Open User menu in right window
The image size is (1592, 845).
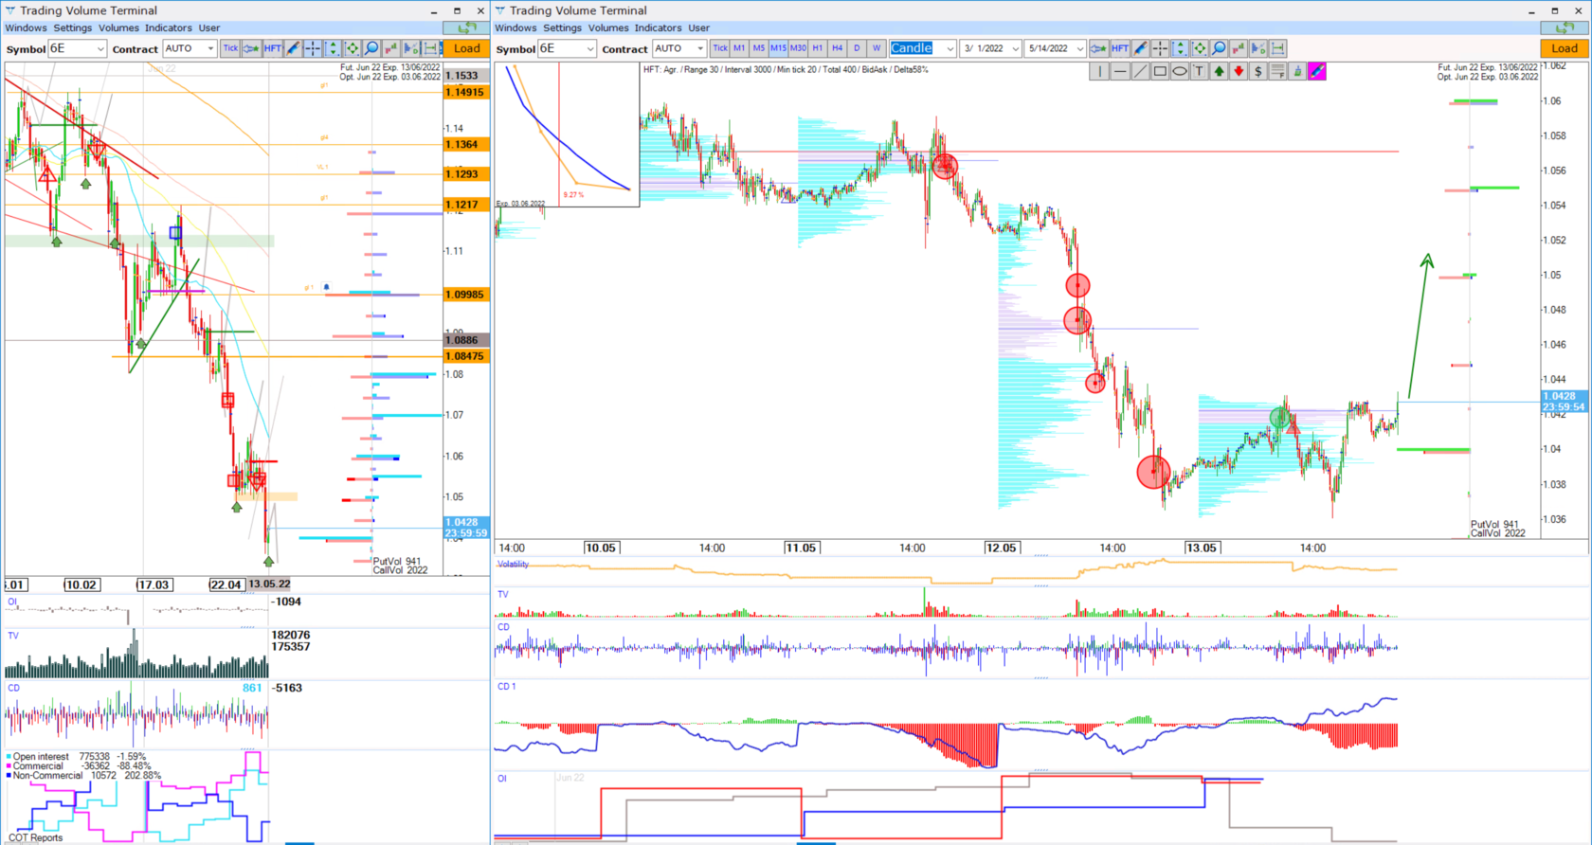click(699, 27)
